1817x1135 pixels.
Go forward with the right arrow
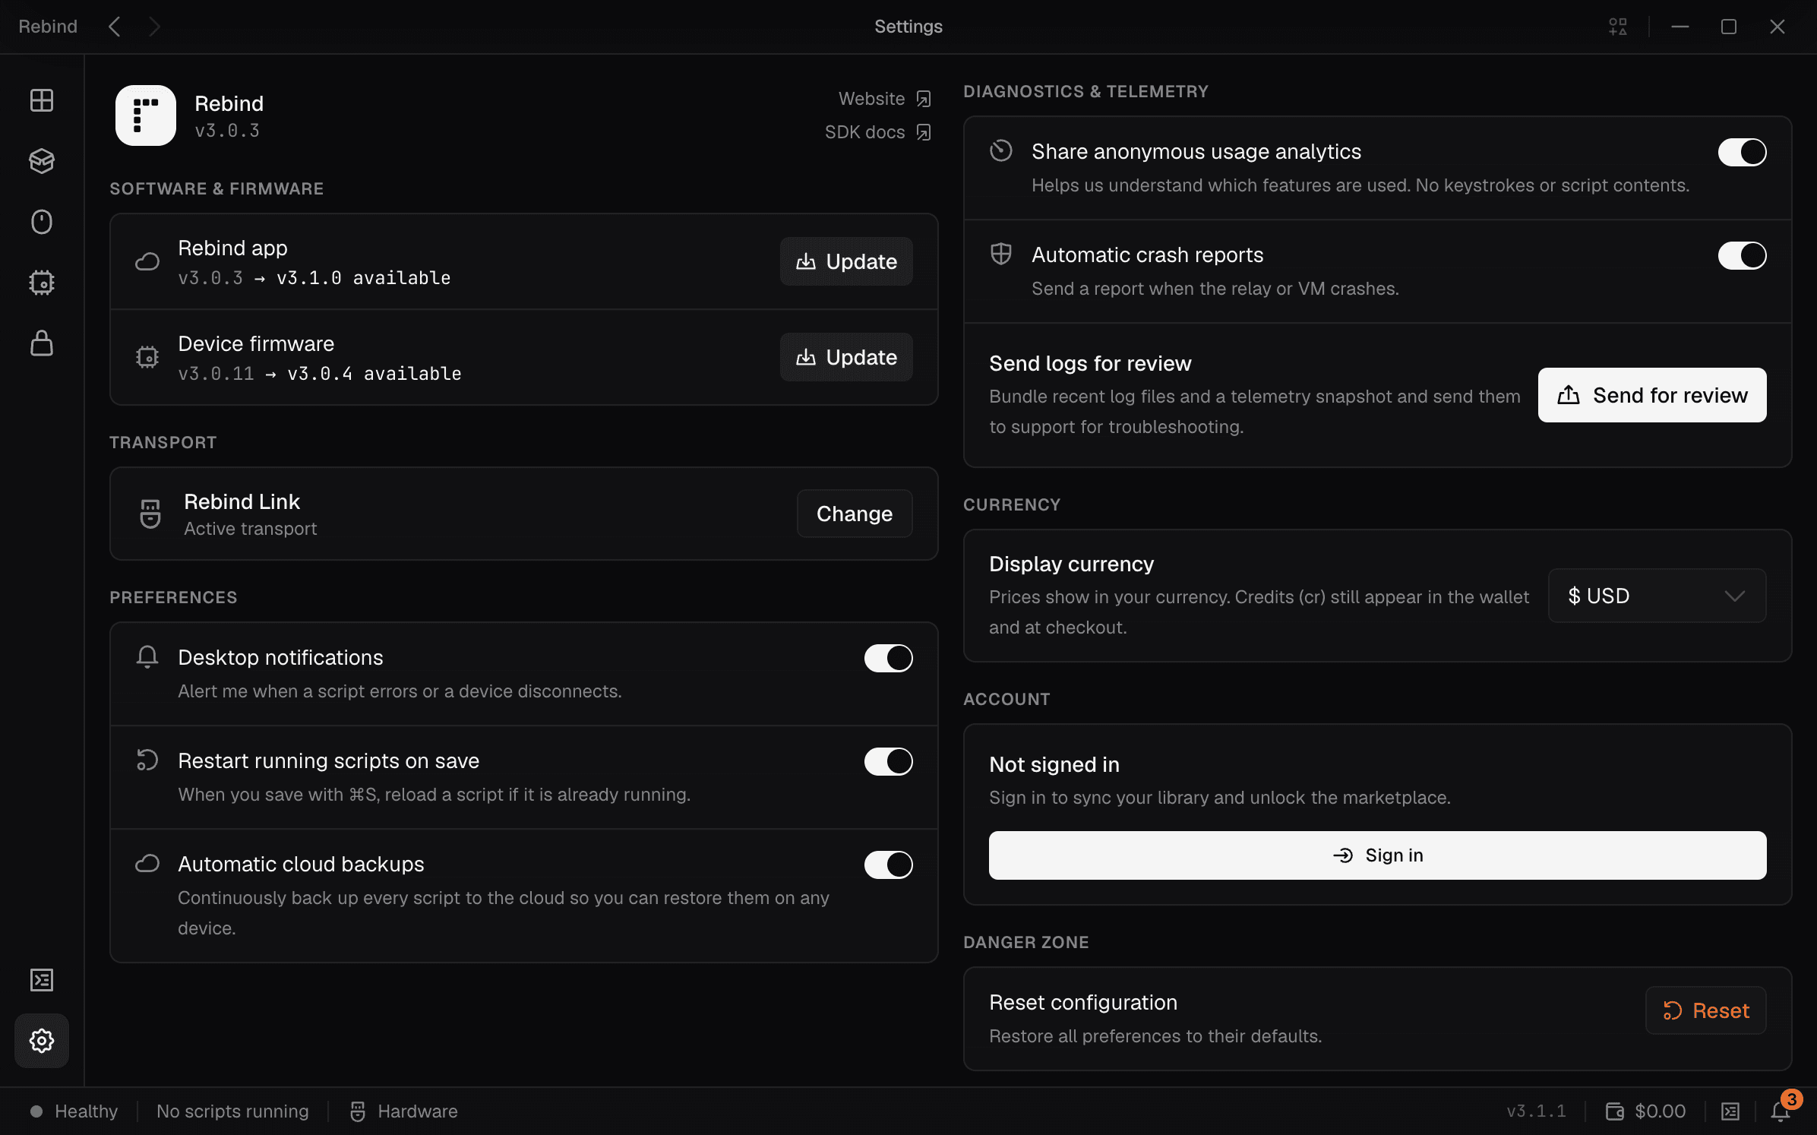pos(154,27)
